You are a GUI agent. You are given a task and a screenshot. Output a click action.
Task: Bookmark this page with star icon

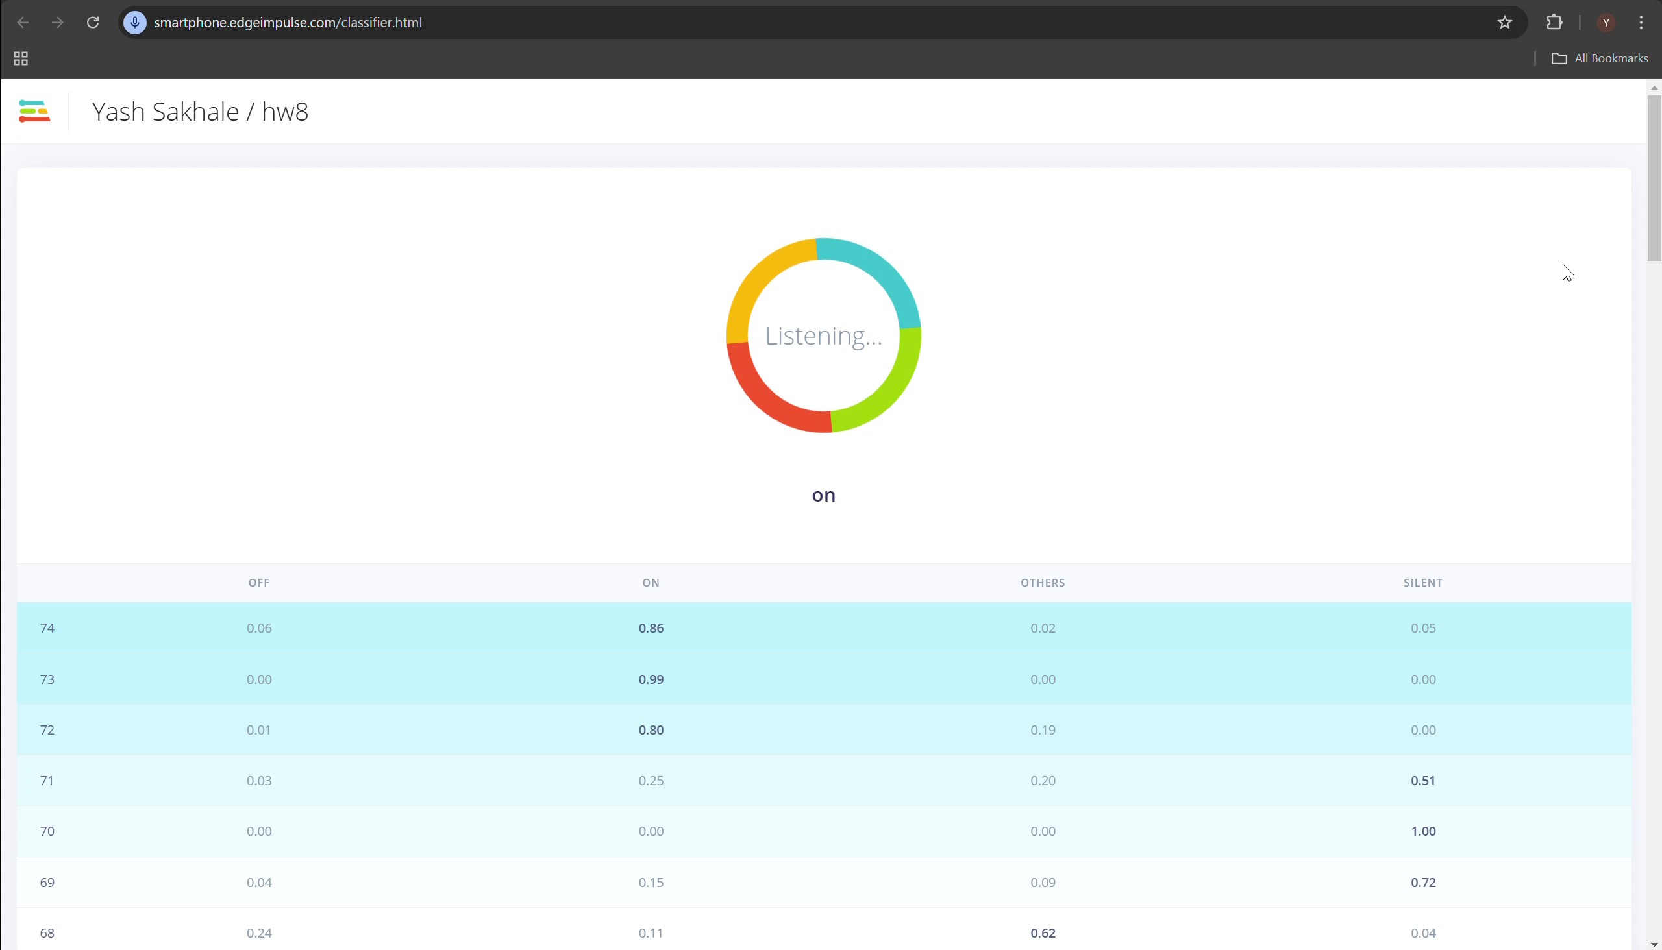coord(1505,23)
